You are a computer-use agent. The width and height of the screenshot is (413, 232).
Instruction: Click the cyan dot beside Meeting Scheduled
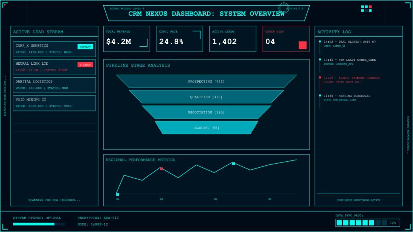click(320, 96)
